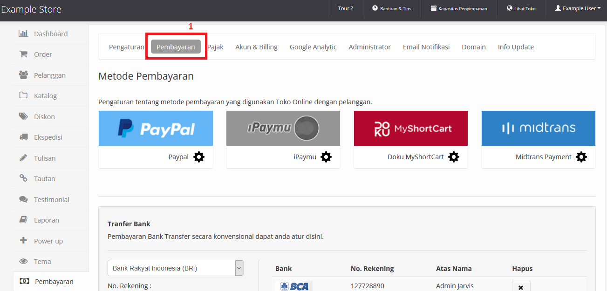This screenshot has height=291, width=607.
Task: Click the Tour ? link in top bar
Action: pyautogui.click(x=345, y=8)
